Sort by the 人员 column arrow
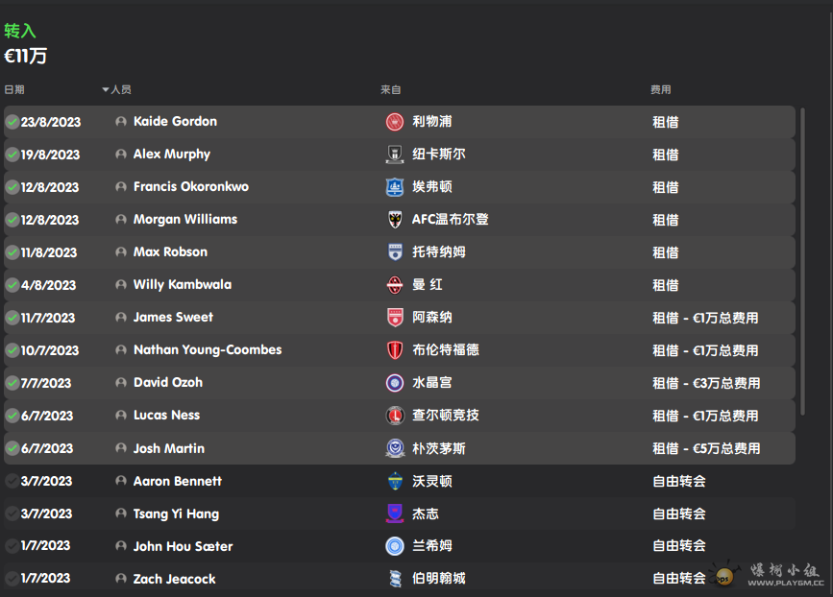The width and height of the screenshot is (833, 597). (x=106, y=90)
